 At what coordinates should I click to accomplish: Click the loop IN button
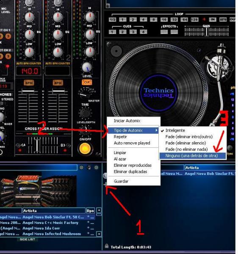[213, 19]
